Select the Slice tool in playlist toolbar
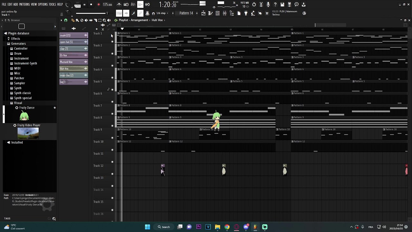This screenshot has height=232, width=412. [x=96, y=20]
